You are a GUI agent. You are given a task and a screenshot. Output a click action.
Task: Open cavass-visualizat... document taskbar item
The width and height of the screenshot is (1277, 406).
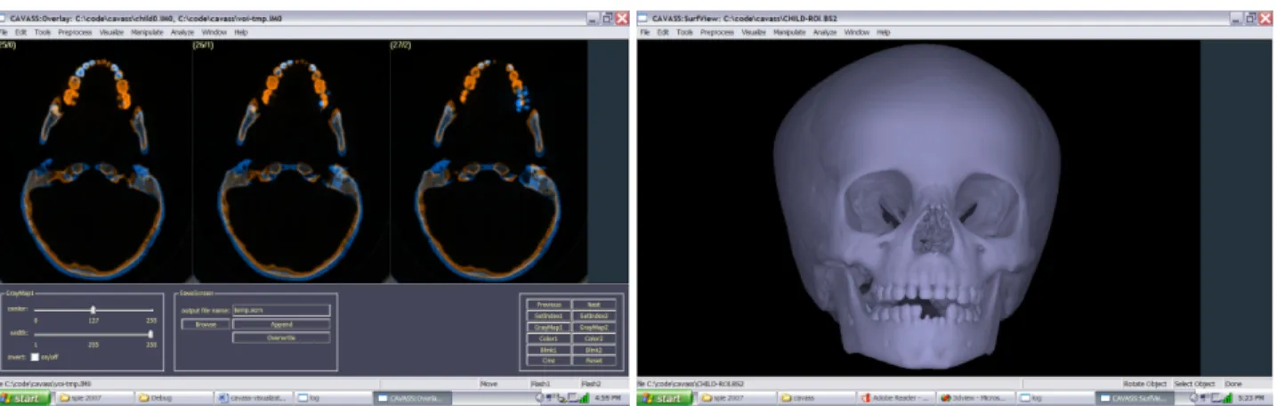coord(255,399)
